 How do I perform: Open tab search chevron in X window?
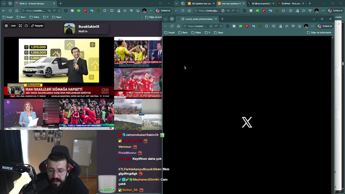point(165,19)
